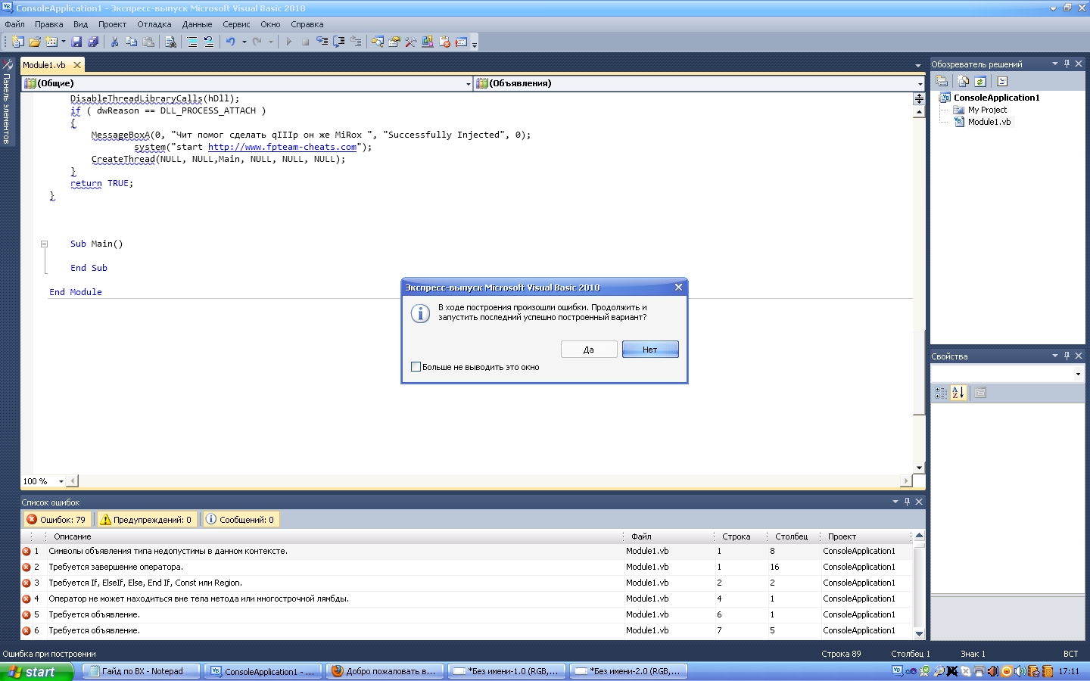
Task: Open the Сервис menu
Action: coord(236,24)
